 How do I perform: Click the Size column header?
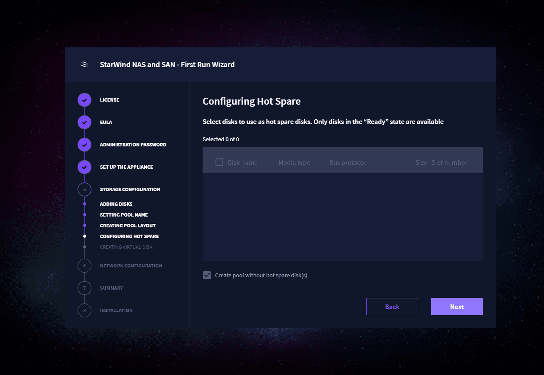(x=421, y=162)
